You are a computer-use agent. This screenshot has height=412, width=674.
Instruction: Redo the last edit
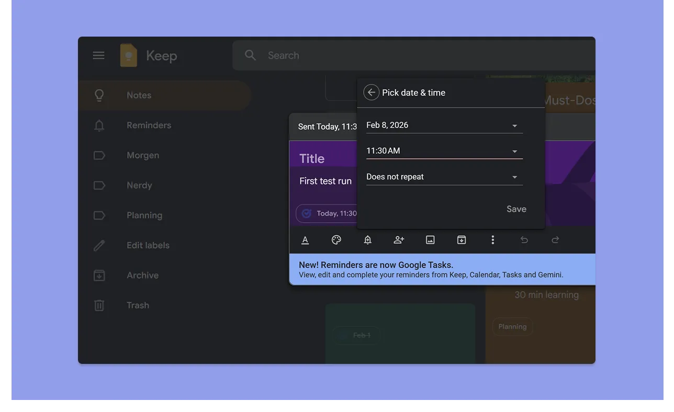(x=555, y=239)
